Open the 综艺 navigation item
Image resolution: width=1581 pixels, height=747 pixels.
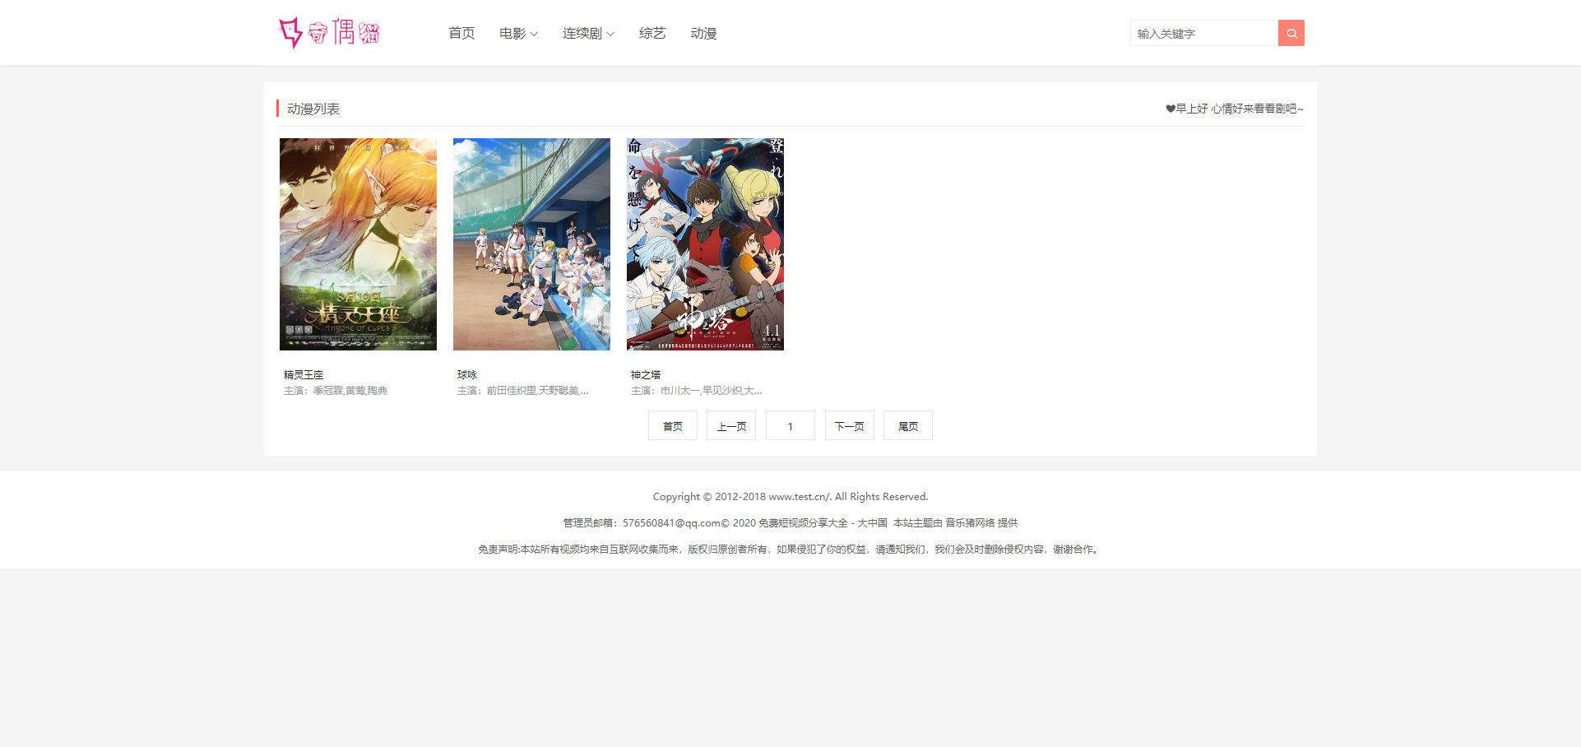(x=652, y=33)
